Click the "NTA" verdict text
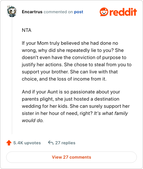The image size is (143, 169). [26, 30]
